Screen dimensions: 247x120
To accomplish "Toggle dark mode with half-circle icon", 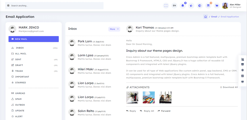I will (200, 5).
